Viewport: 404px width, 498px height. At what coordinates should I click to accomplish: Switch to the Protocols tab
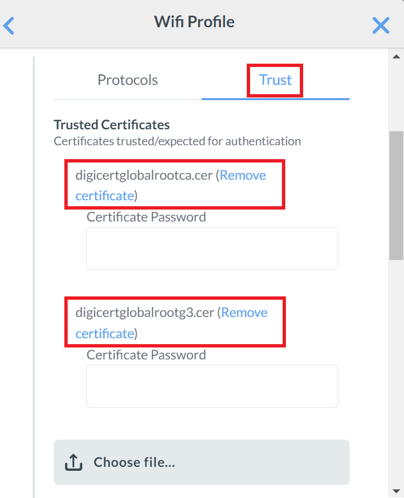click(127, 80)
